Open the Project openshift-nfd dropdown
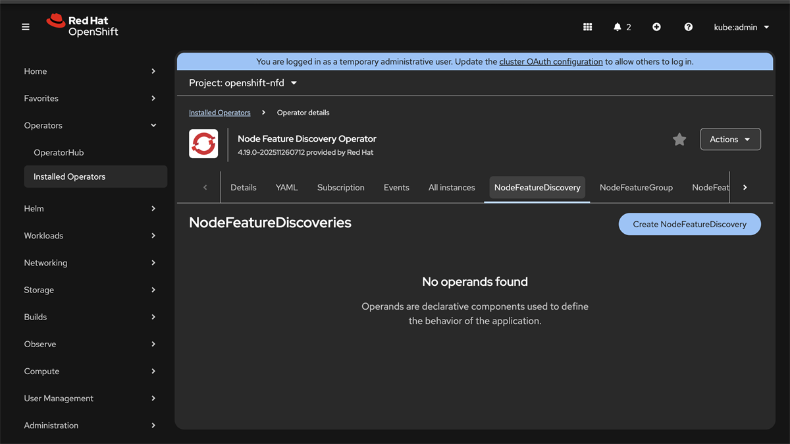 pyautogui.click(x=243, y=83)
